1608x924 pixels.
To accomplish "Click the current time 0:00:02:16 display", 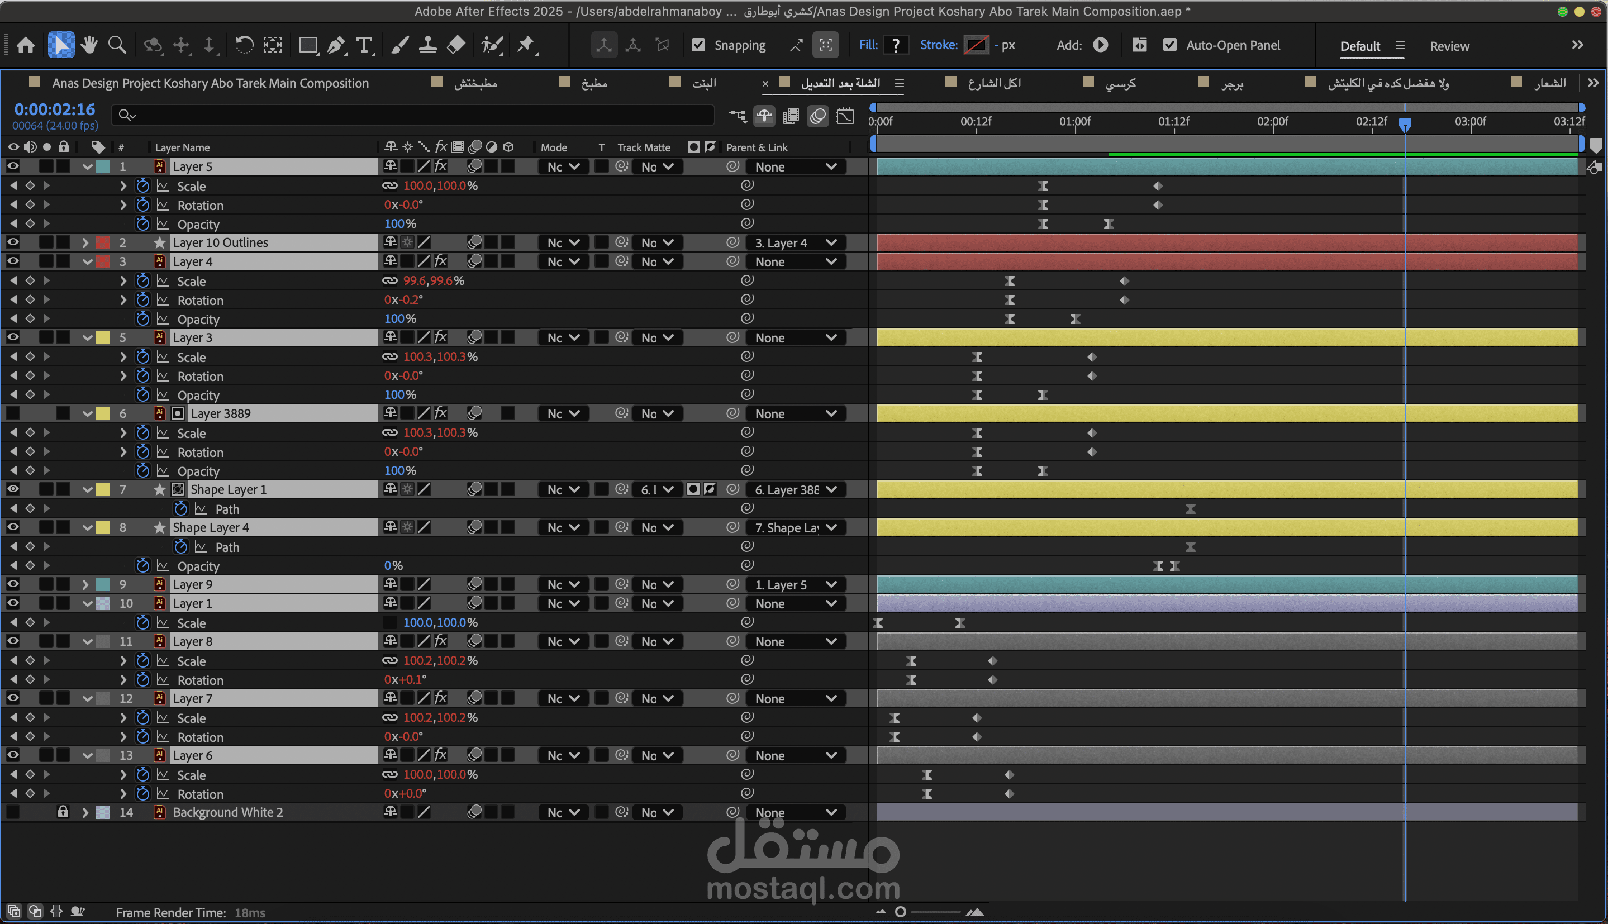I will (55, 109).
